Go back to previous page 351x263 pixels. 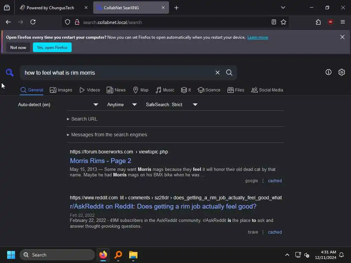[x=8, y=22]
